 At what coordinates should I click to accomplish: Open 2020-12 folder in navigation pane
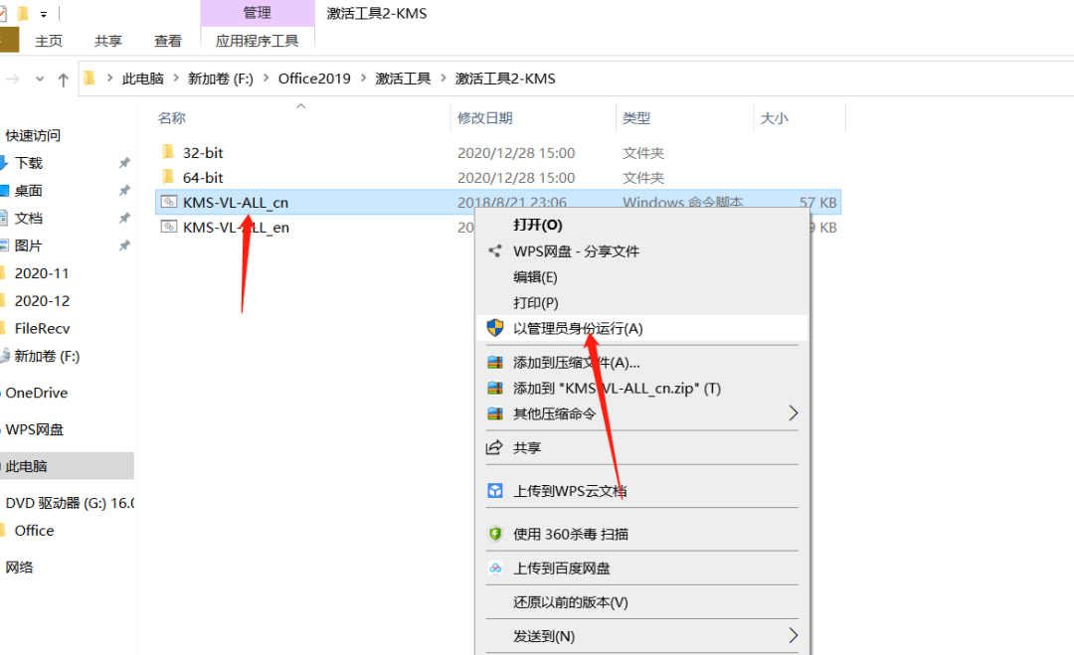(42, 300)
